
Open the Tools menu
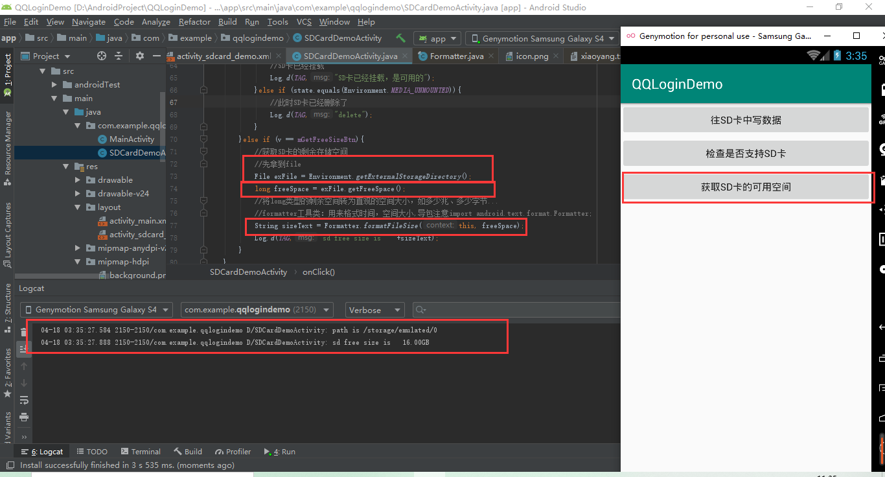[278, 21]
